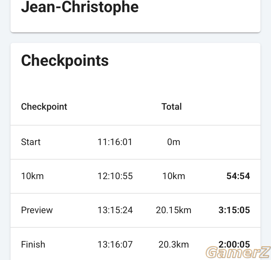Screen dimensions: 271x260
Task: Click the Start checkpoint row label
Action: click(31, 142)
